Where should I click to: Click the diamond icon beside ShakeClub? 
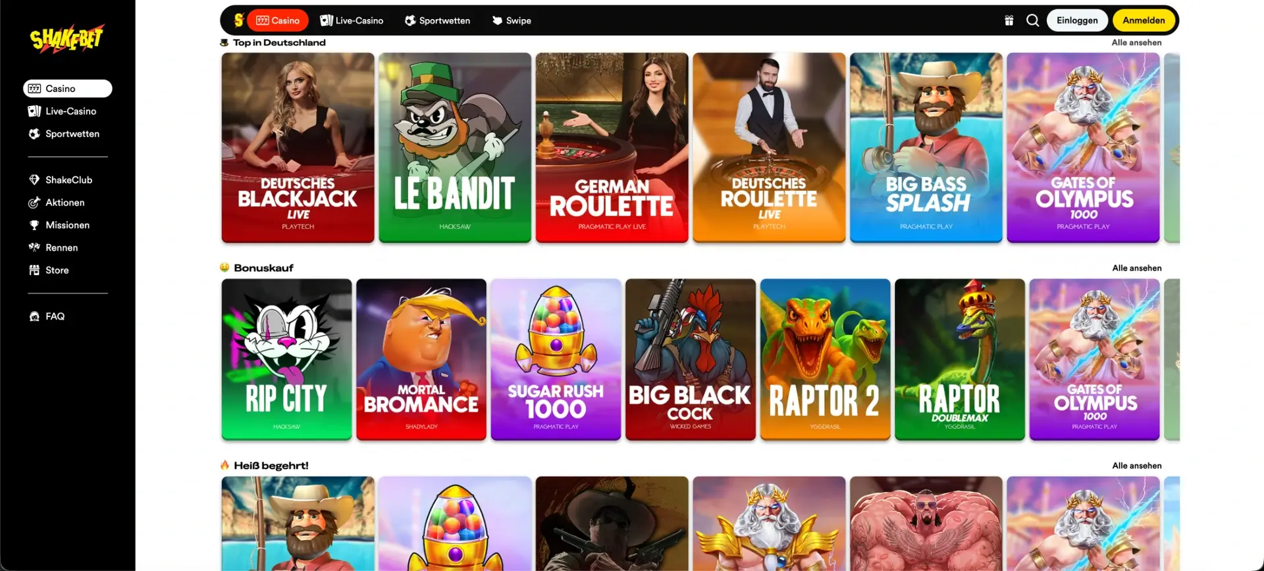coord(34,180)
